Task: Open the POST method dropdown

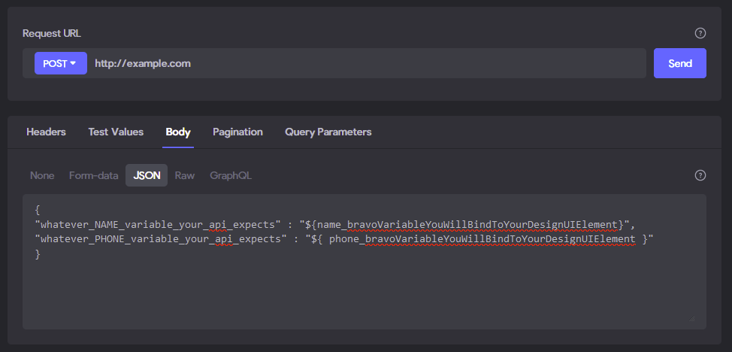Action: point(61,63)
